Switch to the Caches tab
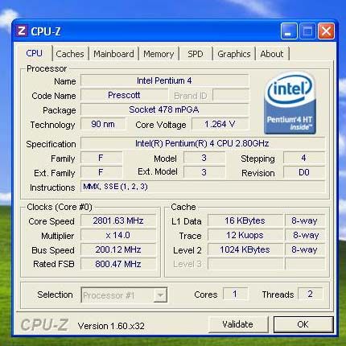The height and width of the screenshot is (346, 346). tap(70, 54)
